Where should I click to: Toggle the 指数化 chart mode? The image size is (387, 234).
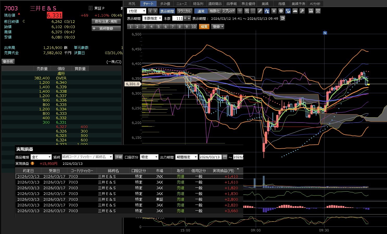coord(215,11)
